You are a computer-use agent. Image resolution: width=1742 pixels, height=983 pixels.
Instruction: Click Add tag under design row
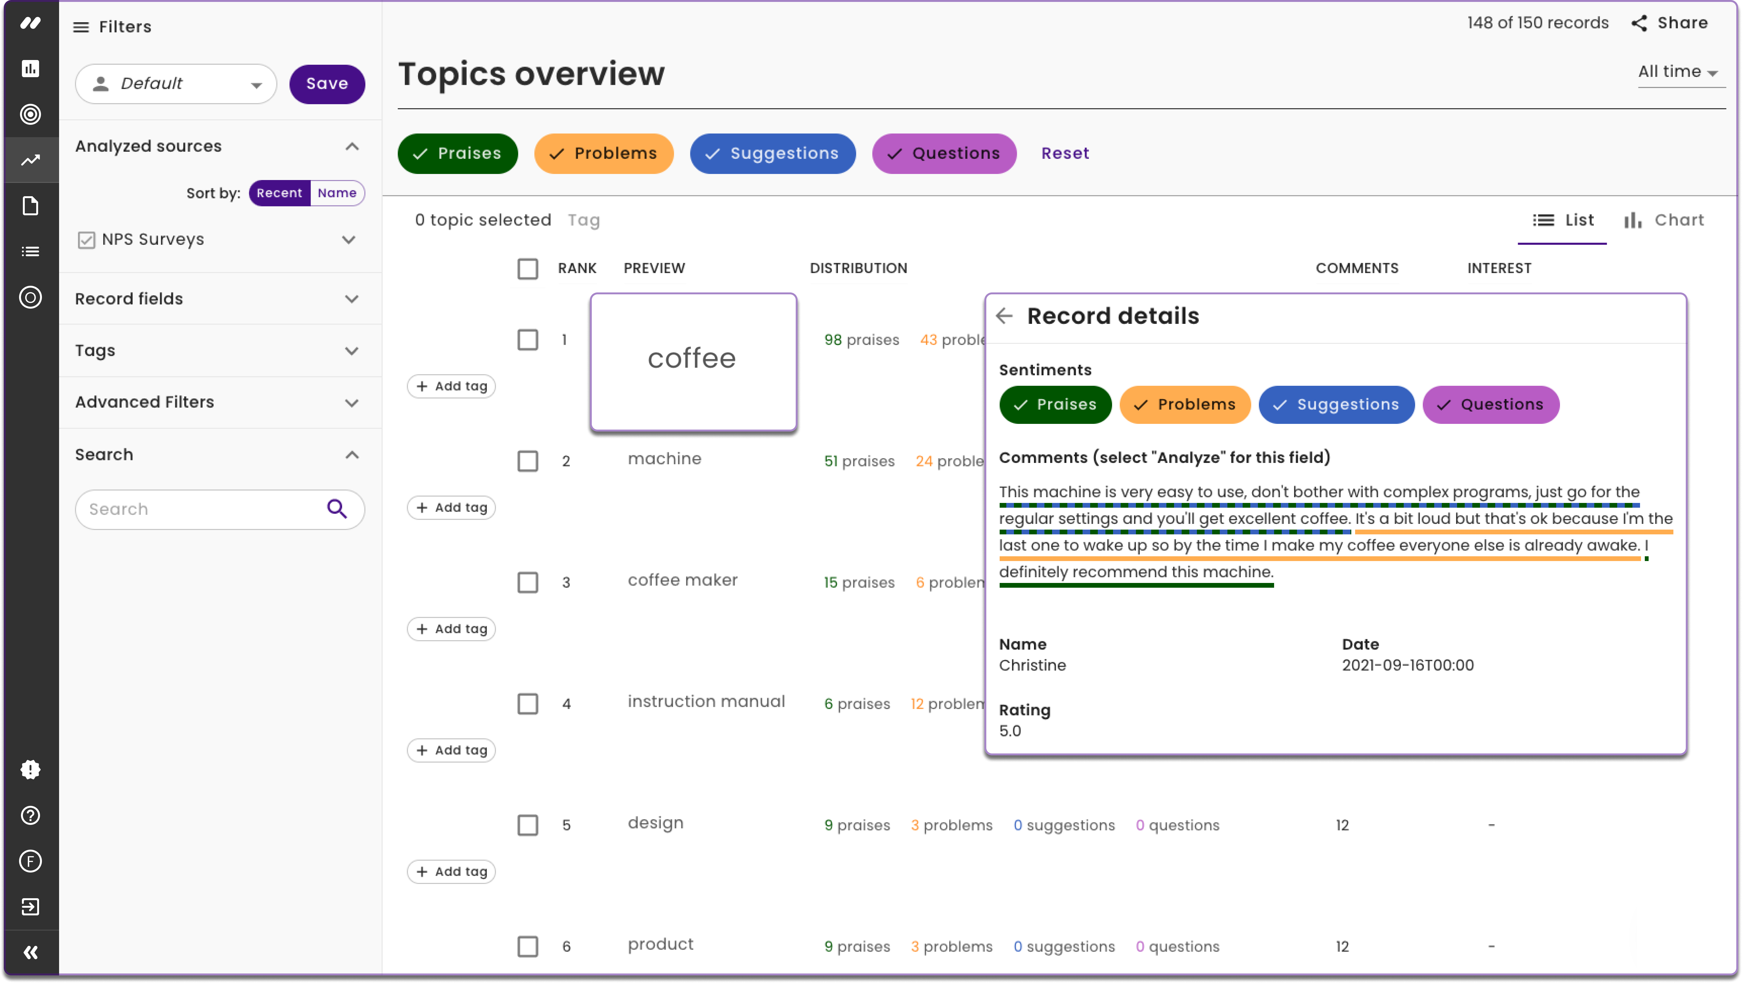(x=451, y=872)
